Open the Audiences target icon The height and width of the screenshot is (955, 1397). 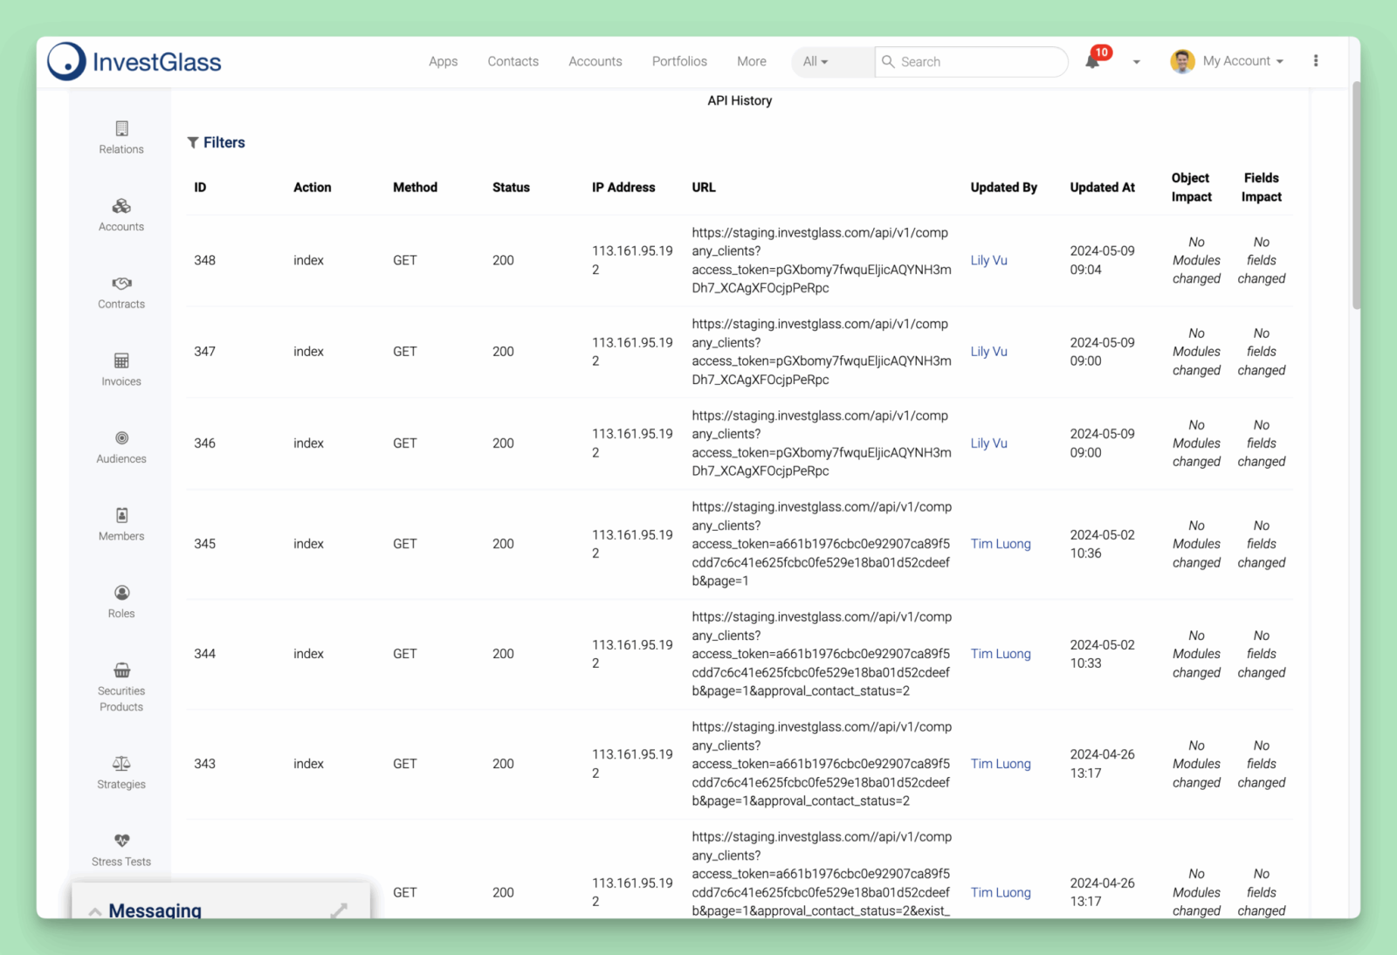click(x=121, y=438)
